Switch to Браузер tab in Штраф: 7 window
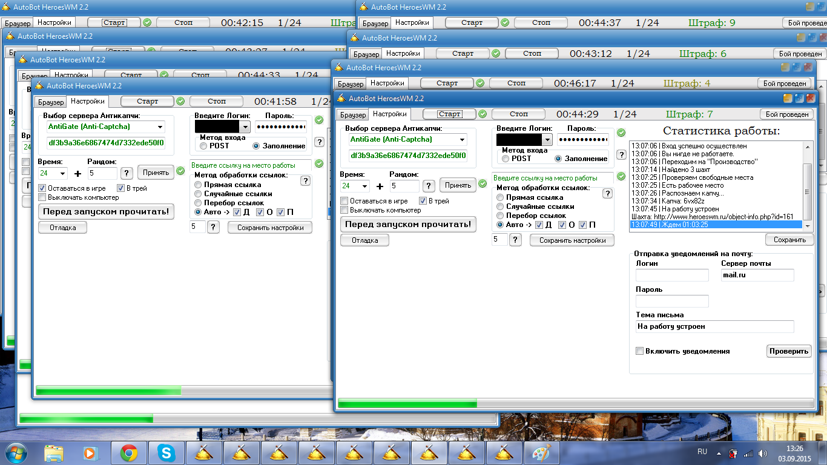This screenshot has height=465, width=827. point(352,114)
